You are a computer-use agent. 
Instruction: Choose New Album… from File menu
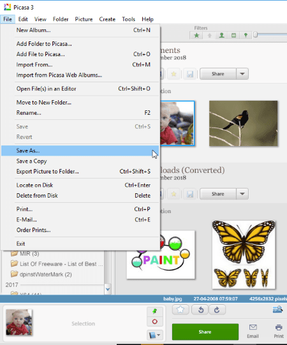click(x=80, y=30)
